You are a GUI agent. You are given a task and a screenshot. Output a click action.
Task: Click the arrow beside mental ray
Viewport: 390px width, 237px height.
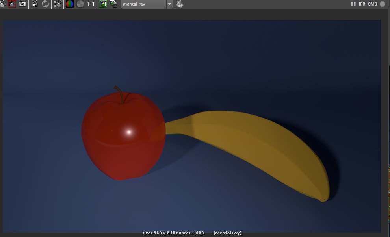[169, 4]
